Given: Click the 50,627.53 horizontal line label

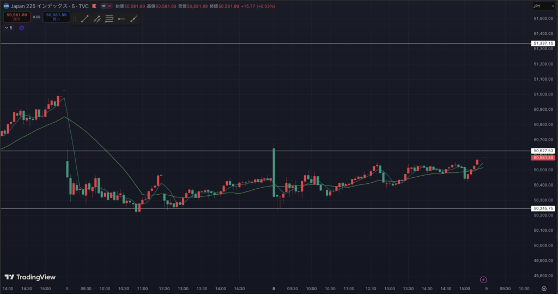Looking at the screenshot, I should tap(543, 151).
